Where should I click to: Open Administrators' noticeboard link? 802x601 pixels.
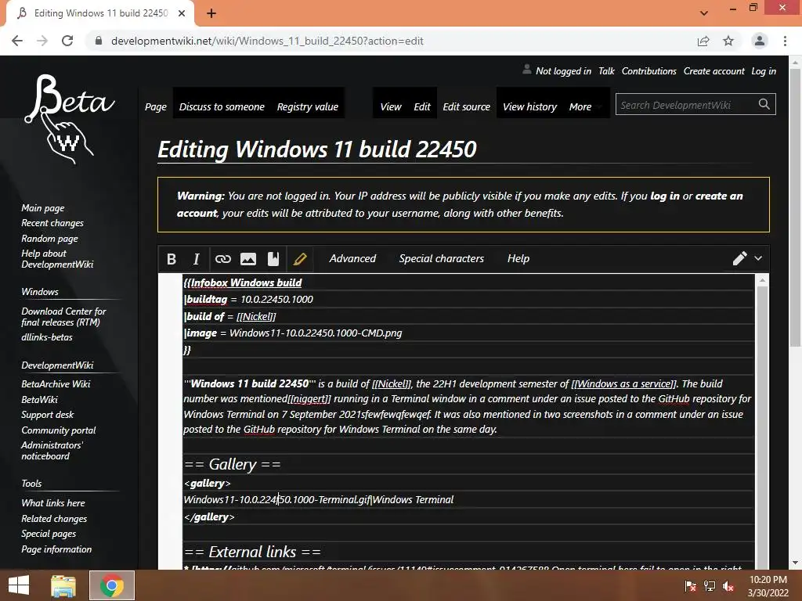coord(52,450)
